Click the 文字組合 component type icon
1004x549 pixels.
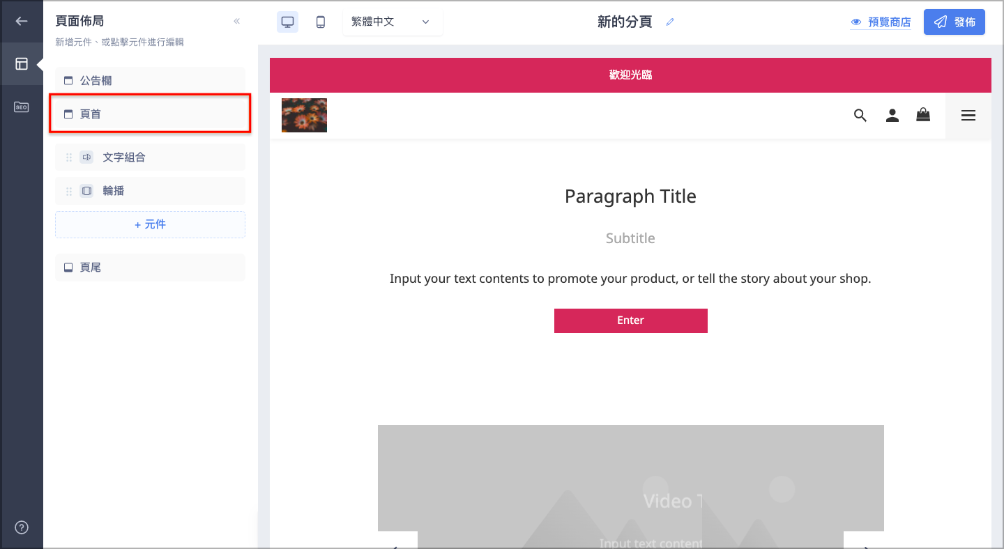pyautogui.click(x=86, y=157)
